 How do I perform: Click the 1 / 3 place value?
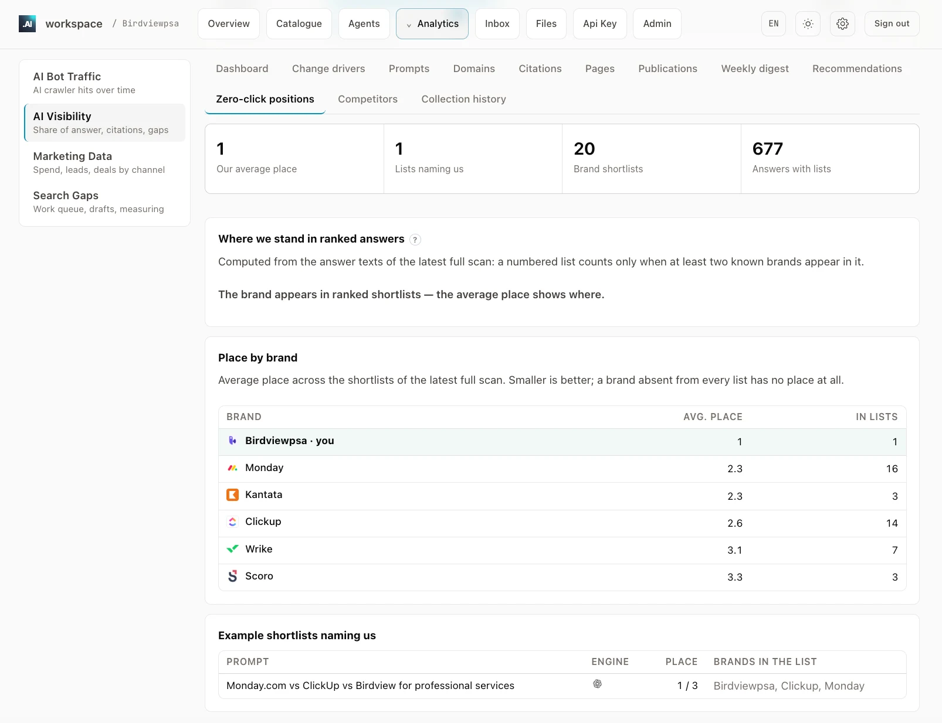click(x=687, y=686)
